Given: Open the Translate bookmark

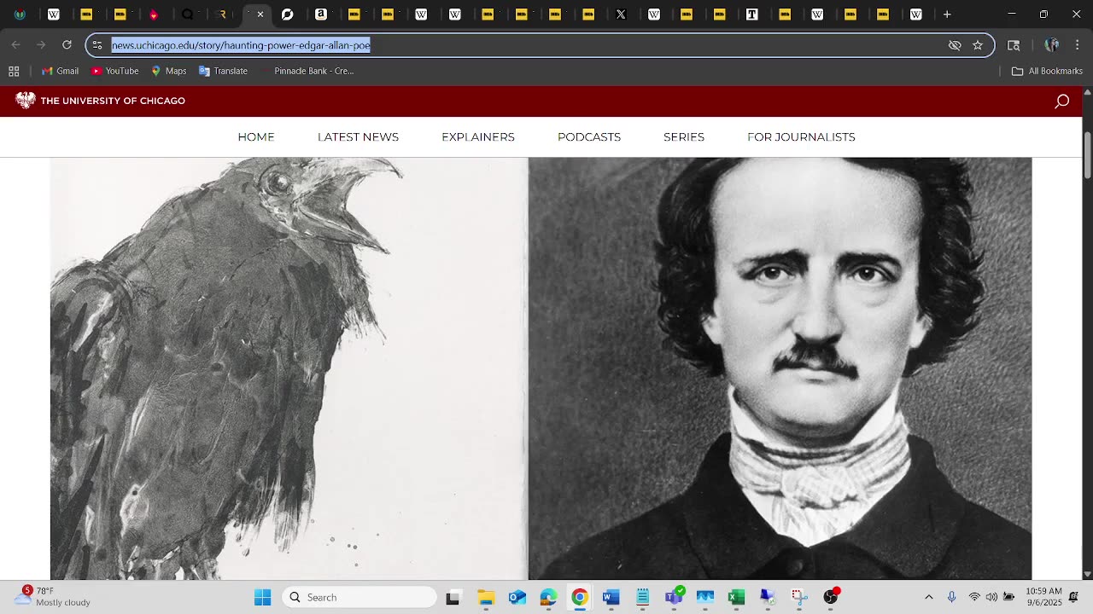Looking at the screenshot, I should click(x=223, y=71).
